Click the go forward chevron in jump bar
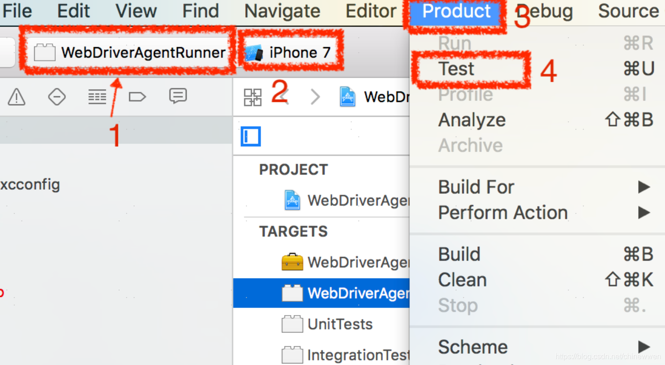Screen dimensions: 665x365 pyautogui.click(x=315, y=97)
